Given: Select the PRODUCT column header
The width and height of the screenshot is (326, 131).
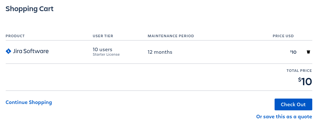Looking at the screenshot, I should pyautogui.click(x=15, y=36).
